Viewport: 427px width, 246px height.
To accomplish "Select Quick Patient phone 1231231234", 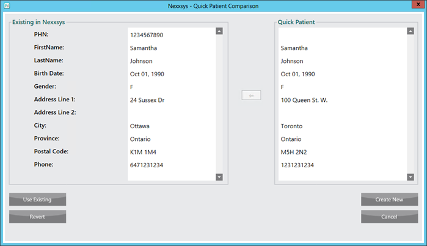I will pyautogui.click(x=297, y=165).
